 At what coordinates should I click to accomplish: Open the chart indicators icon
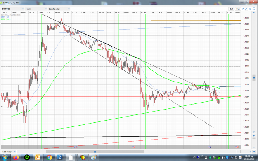coord(243,9)
